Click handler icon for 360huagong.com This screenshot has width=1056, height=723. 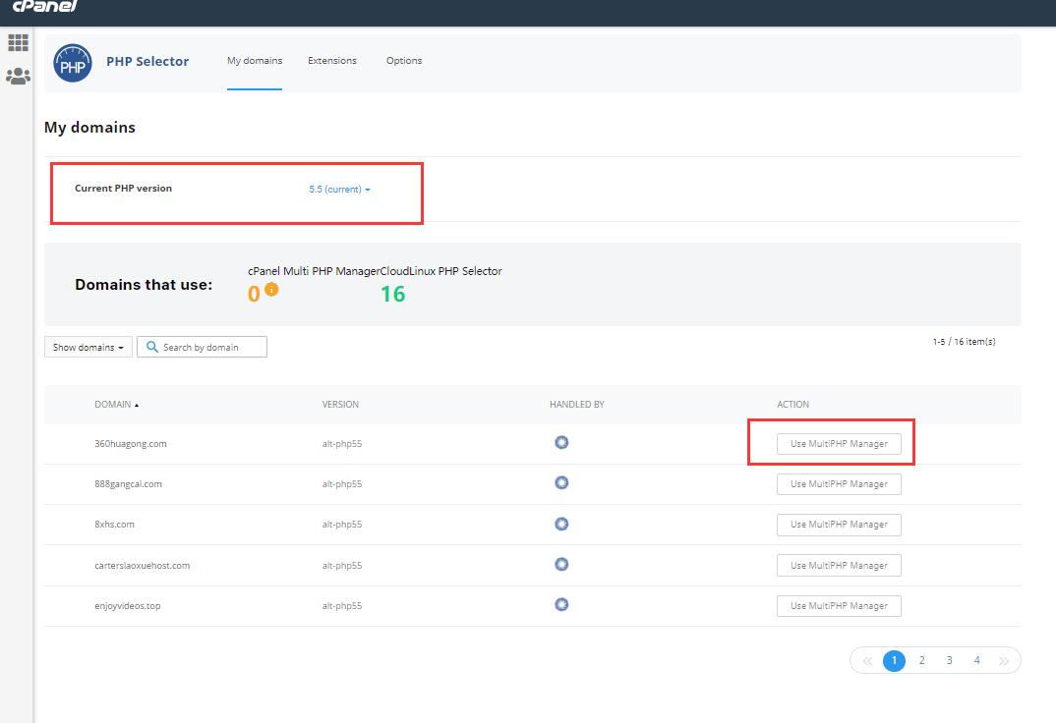click(561, 443)
